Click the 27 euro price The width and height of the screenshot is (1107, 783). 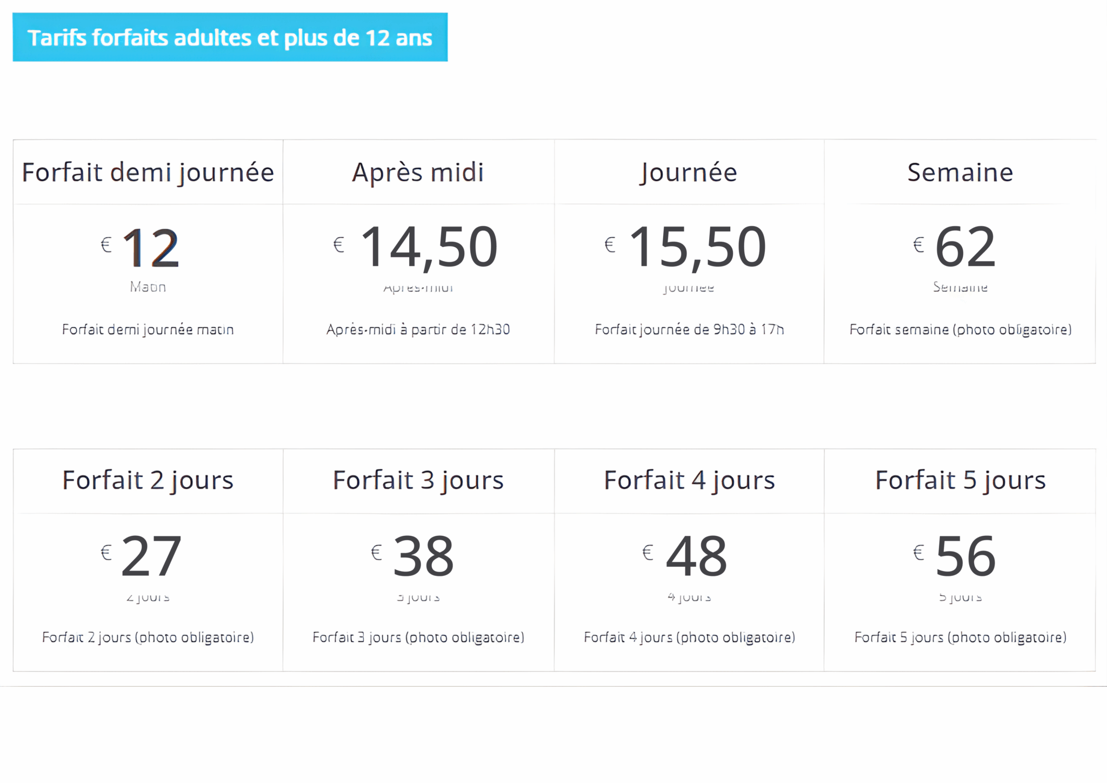(x=151, y=556)
